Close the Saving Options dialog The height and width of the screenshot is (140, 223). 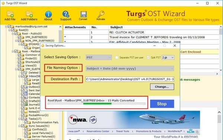(x=175, y=46)
